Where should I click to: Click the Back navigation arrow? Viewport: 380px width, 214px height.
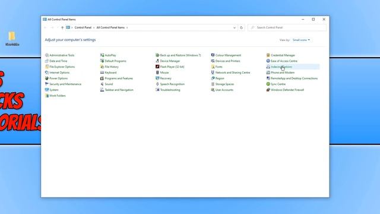45,28
